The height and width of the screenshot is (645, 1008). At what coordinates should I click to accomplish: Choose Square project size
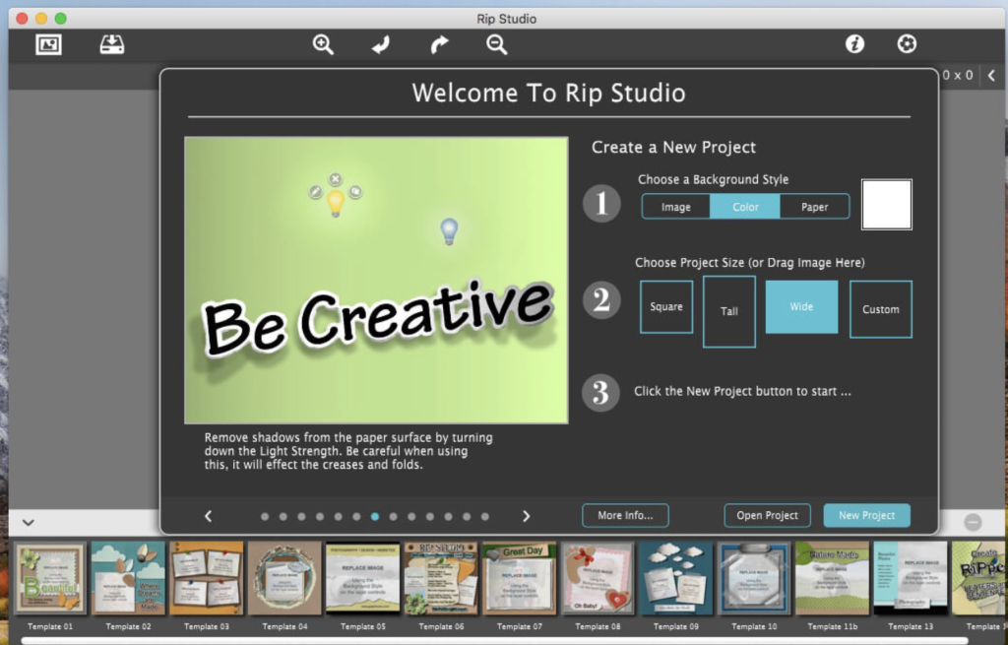(666, 307)
